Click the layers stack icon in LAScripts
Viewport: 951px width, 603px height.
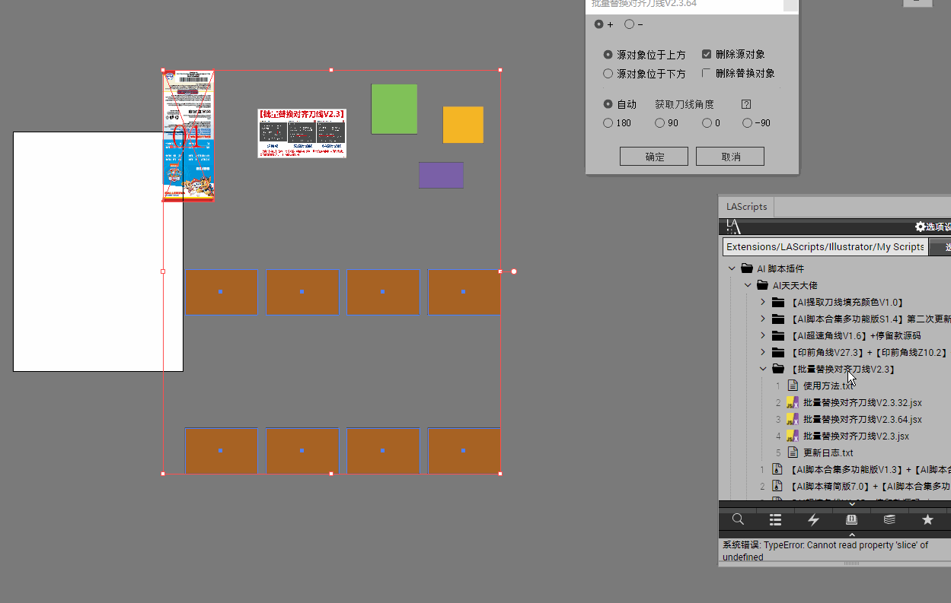889,520
